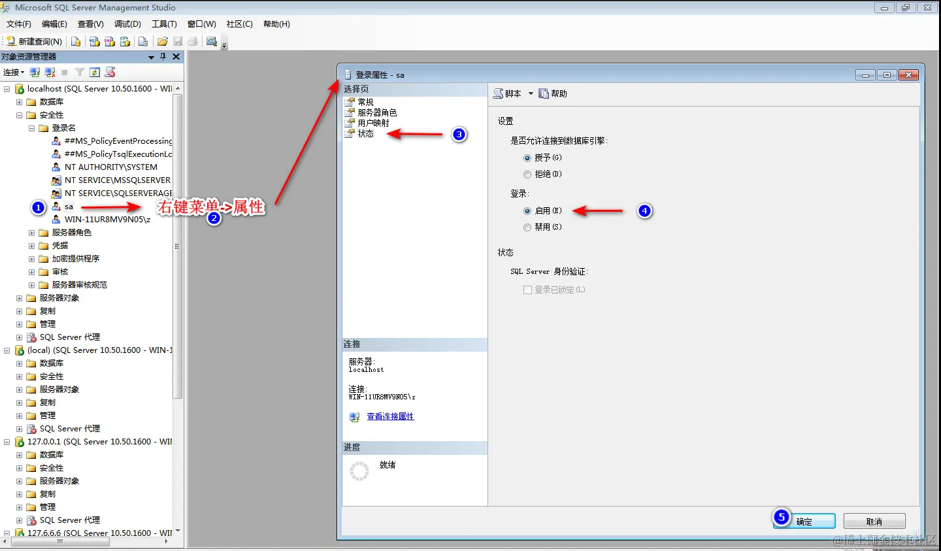Click the script with red X icon
This screenshot has width=941, height=551.
coord(110,72)
